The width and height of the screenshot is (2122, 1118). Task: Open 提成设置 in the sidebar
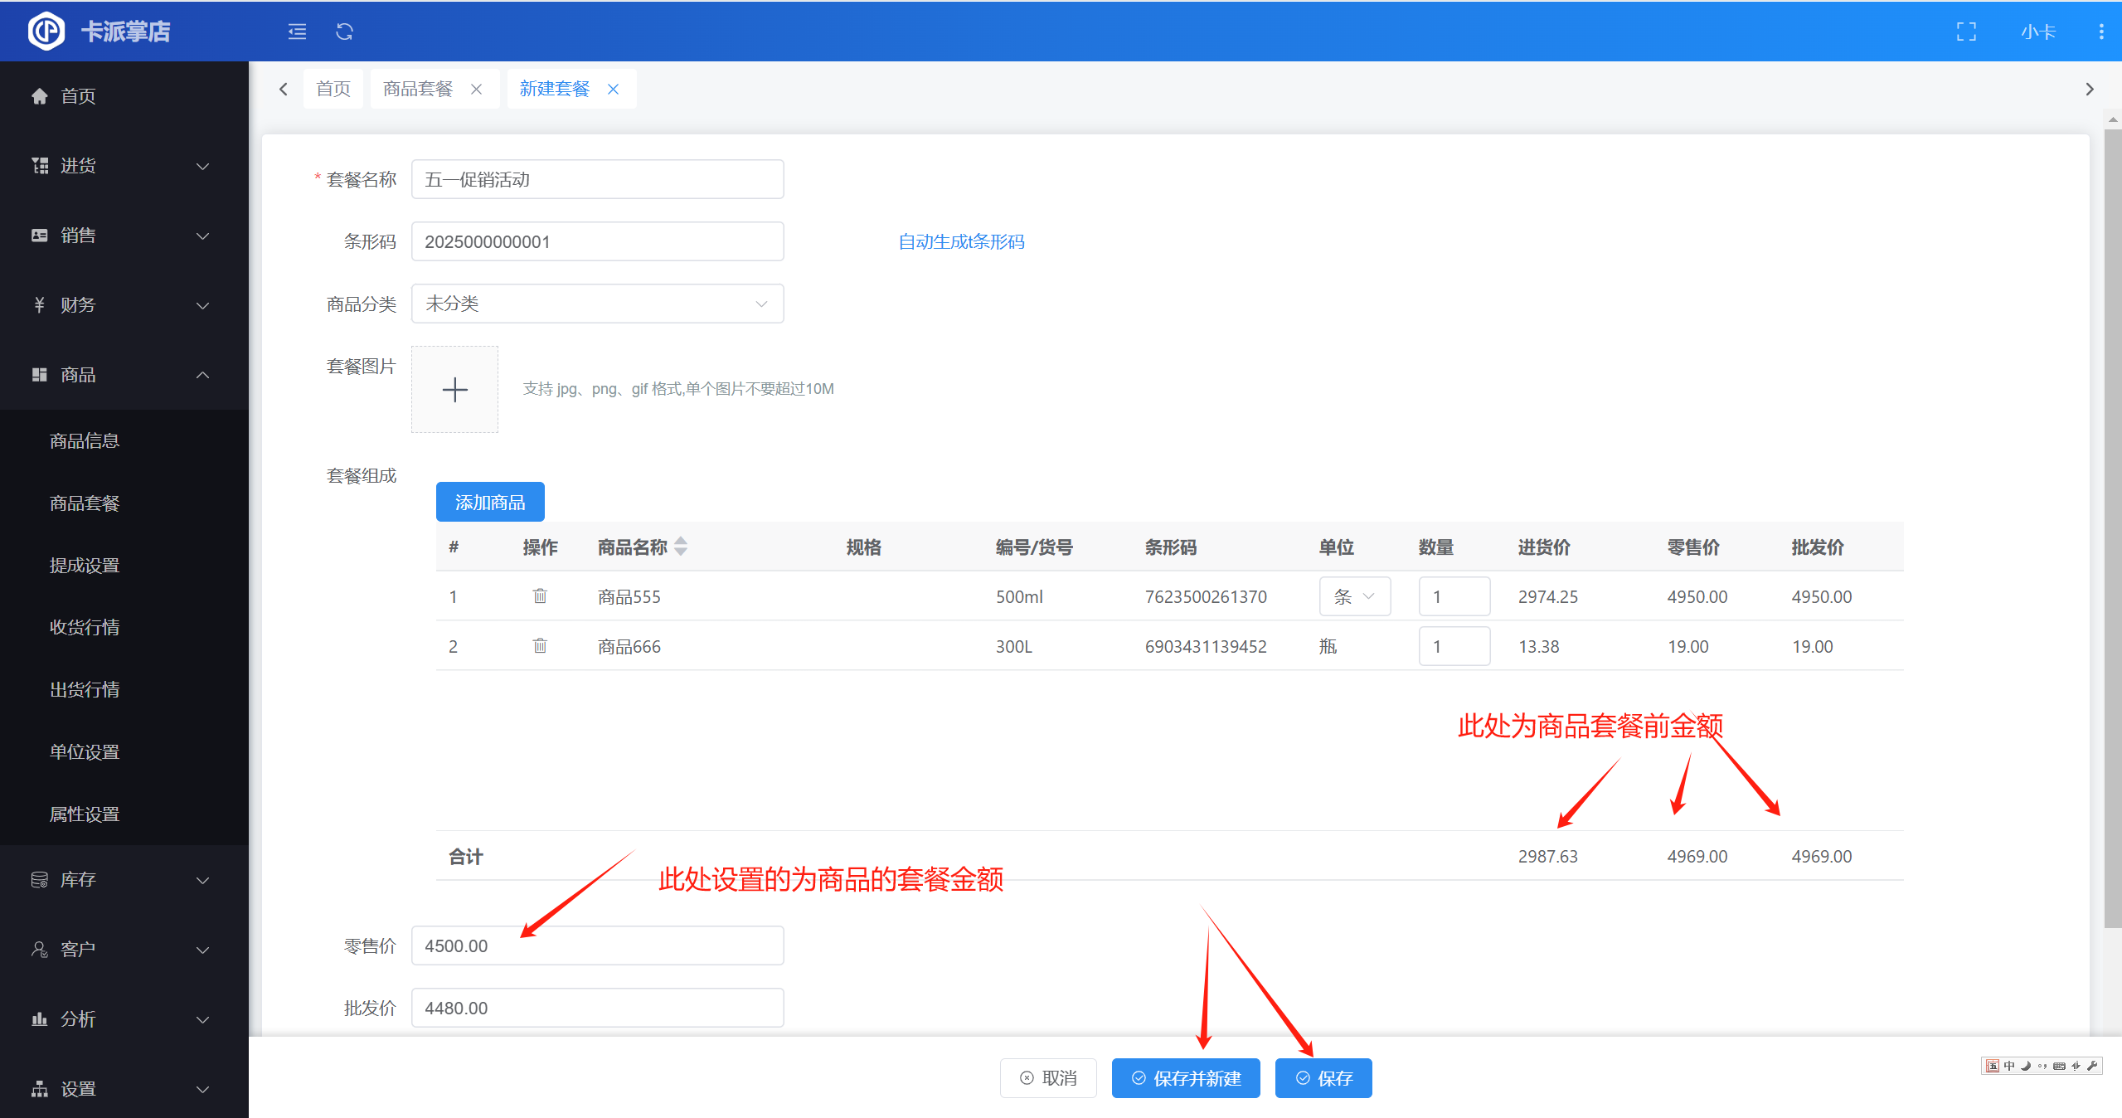pyautogui.click(x=85, y=566)
